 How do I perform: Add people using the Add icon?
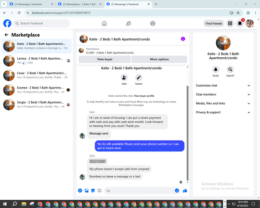coord(124,77)
